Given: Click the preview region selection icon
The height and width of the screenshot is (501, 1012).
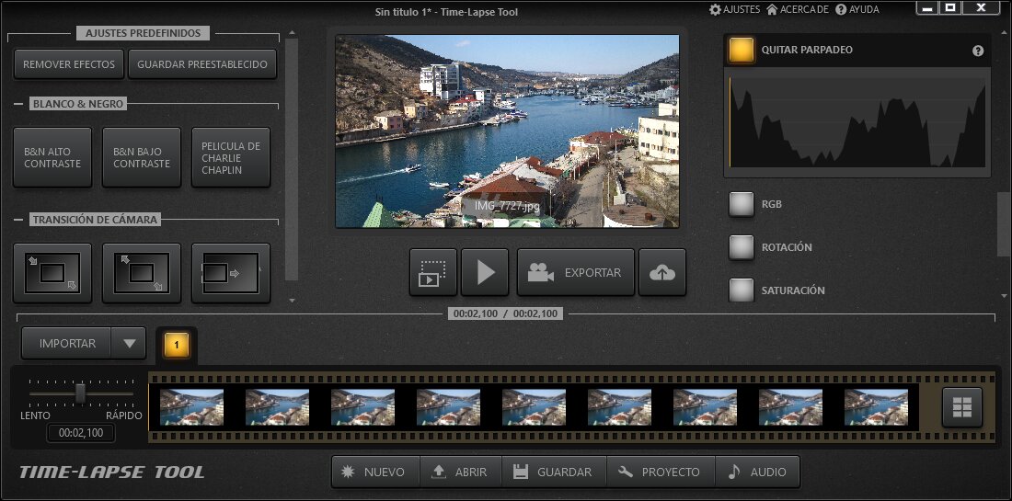Looking at the screenshot, I should click(x=432, y=272).
